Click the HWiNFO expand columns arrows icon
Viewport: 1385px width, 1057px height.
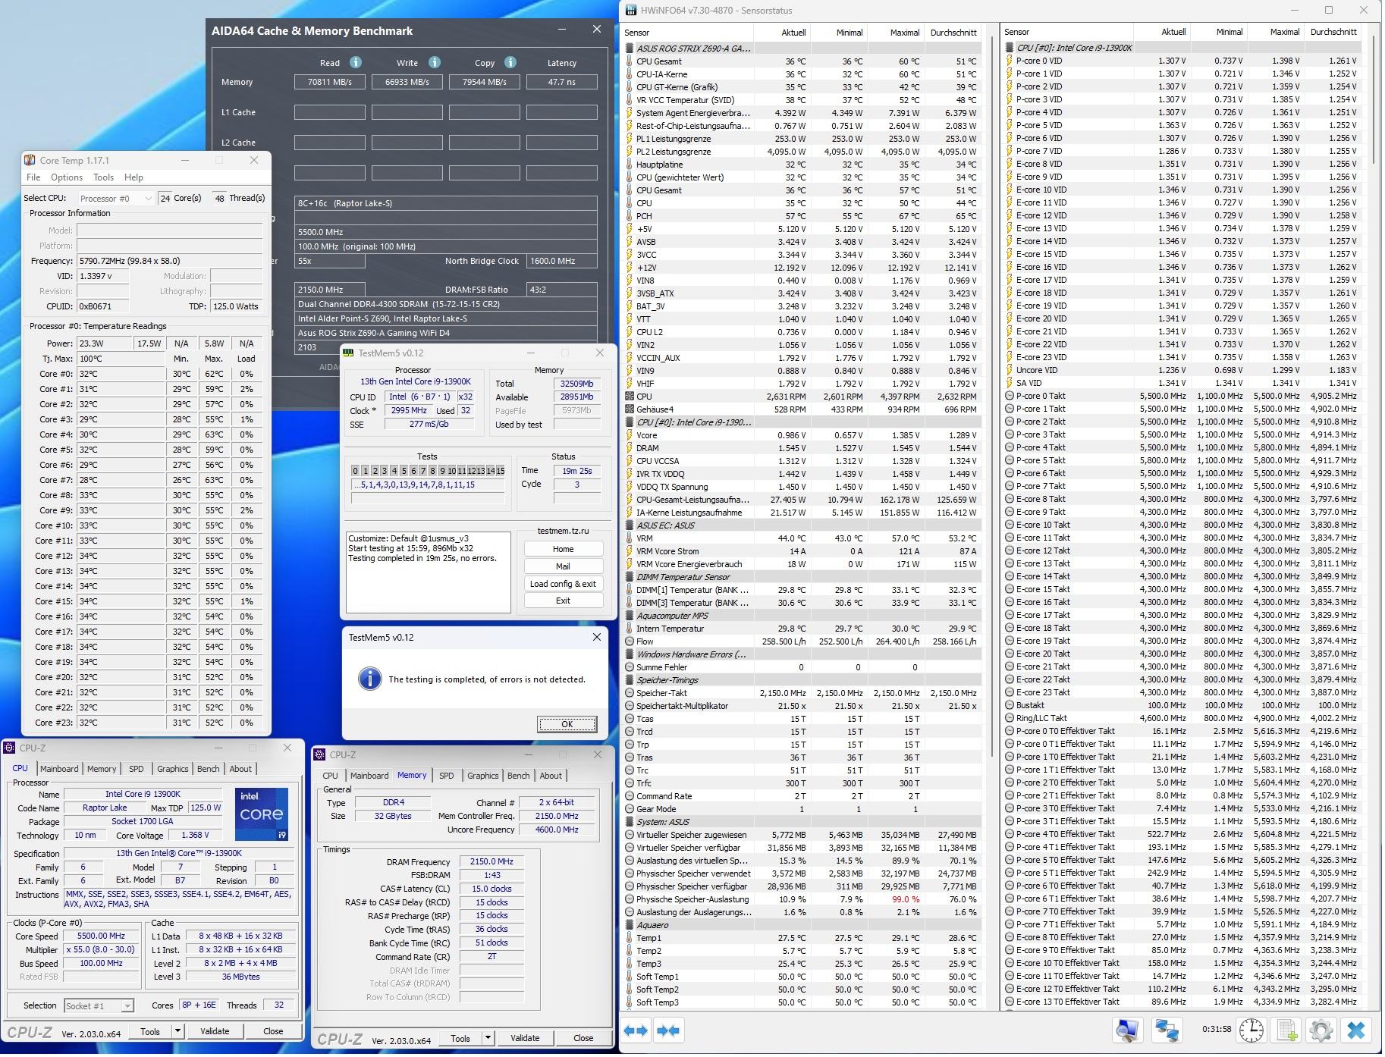coord(636,1031)
